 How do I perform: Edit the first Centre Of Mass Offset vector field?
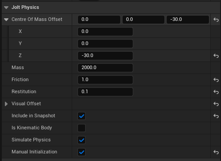[99, 20]
